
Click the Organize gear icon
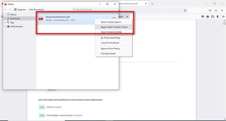pos(15,10)
